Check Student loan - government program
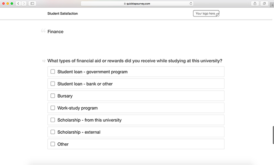 [x=53, y=72]
